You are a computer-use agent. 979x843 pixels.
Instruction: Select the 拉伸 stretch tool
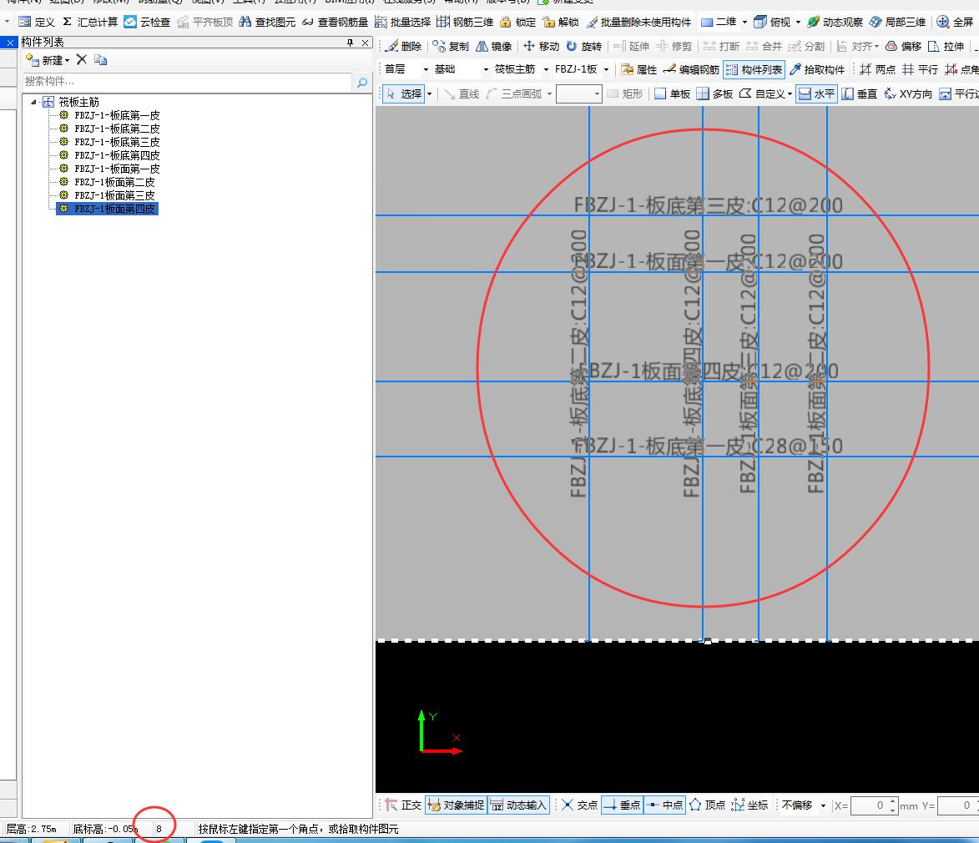(x=946, y=46)
